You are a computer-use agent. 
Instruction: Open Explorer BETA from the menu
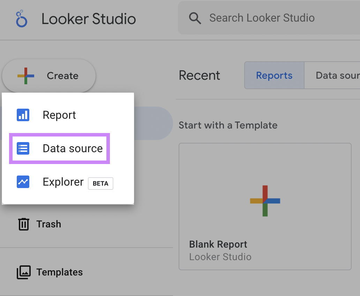pos(63,182)
